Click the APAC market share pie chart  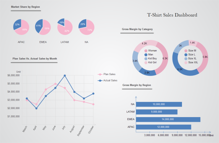click(21, 27)
